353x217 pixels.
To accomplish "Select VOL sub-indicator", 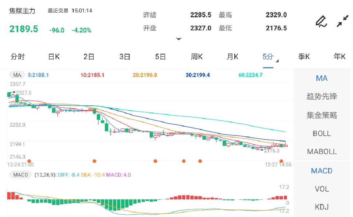I will (x=322, y=189).
